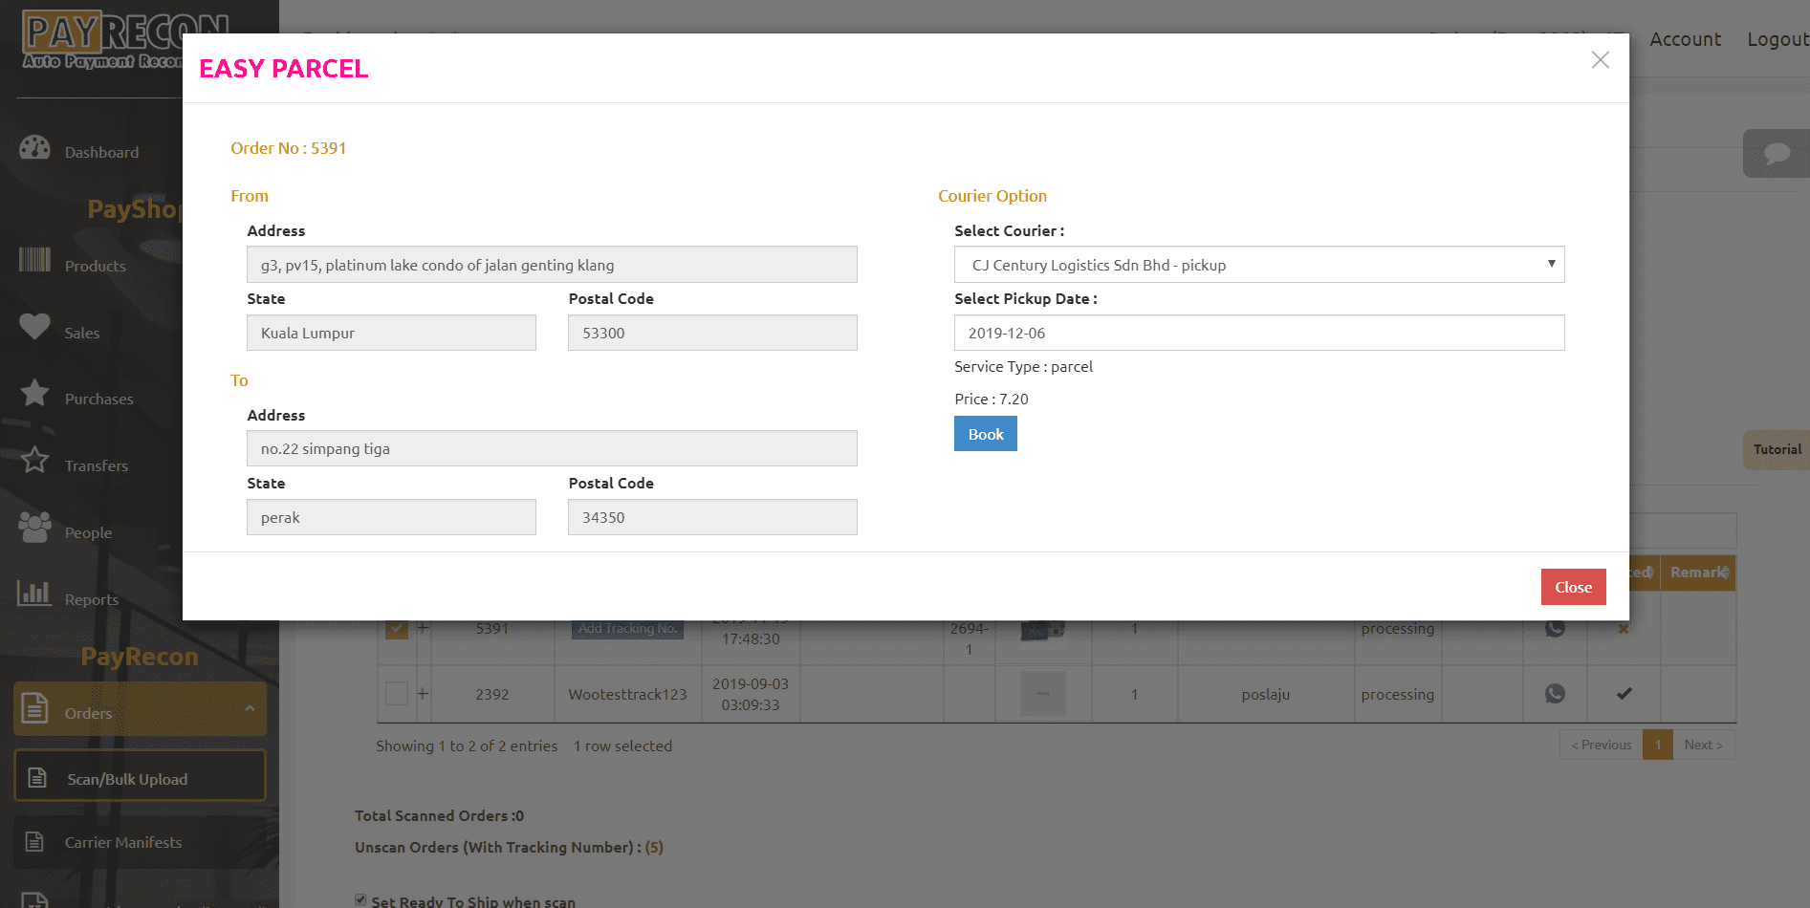
Task: Click the orange cross icon in row 5391
Action: coord(1623,629)
